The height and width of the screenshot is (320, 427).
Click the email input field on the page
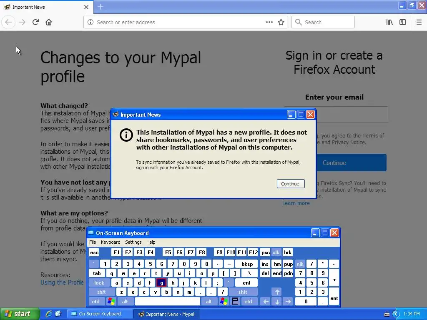[x=352, y=115]
